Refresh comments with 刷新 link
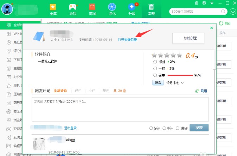Screen dimensions: 237x156 pyautogui.click(x=201, y=91)
